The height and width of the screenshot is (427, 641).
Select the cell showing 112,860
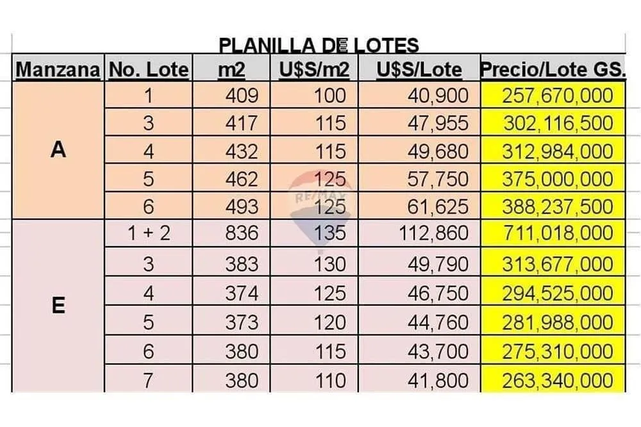pos(419,233)
